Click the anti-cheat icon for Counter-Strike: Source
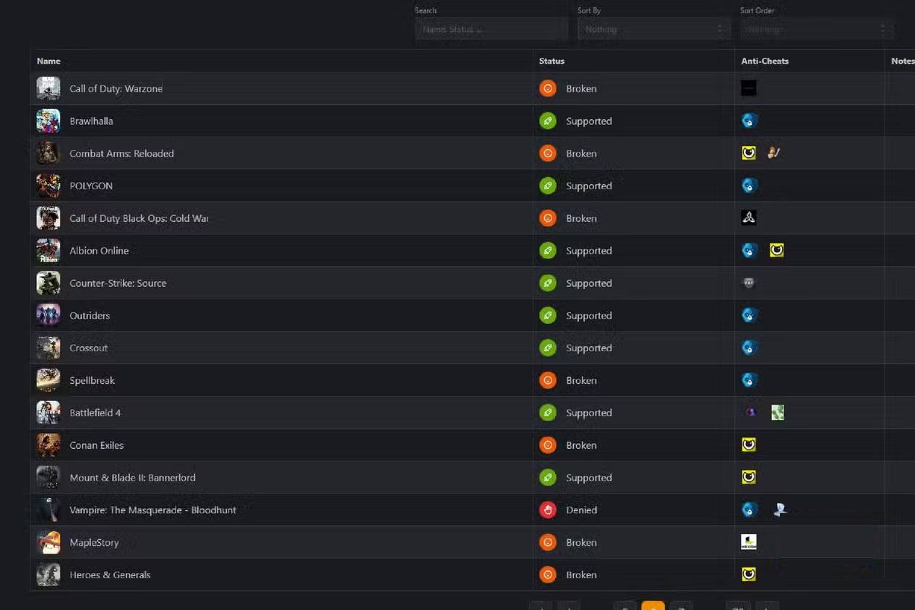Screen dimensions: 915x610 click(x=749, y=283)
